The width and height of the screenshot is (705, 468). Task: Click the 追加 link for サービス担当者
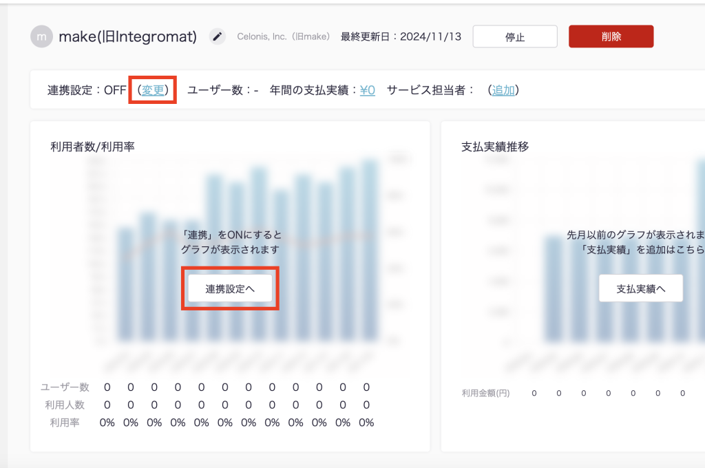click(x=503, y=90)
